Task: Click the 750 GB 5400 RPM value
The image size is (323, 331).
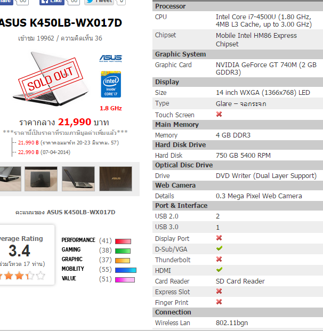Action: pyautogui.click(x=243, y=156)
